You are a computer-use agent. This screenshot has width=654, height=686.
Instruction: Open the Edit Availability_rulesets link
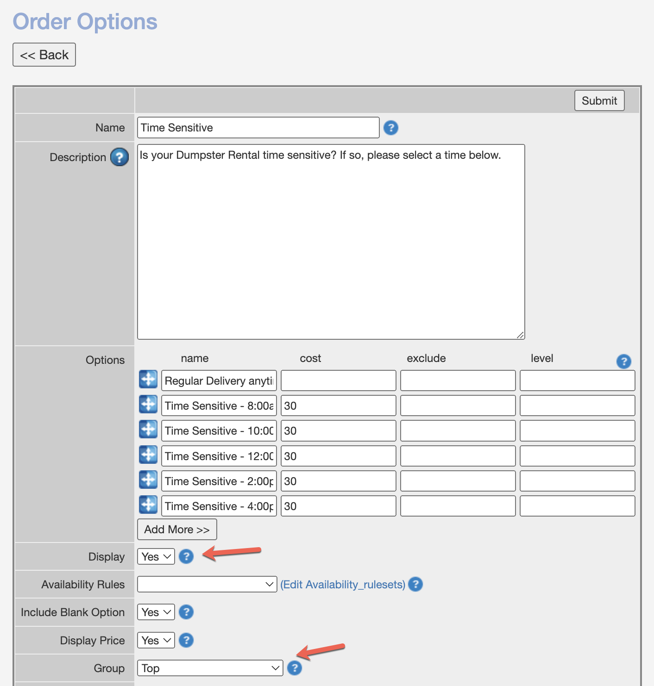click(343, 585)
